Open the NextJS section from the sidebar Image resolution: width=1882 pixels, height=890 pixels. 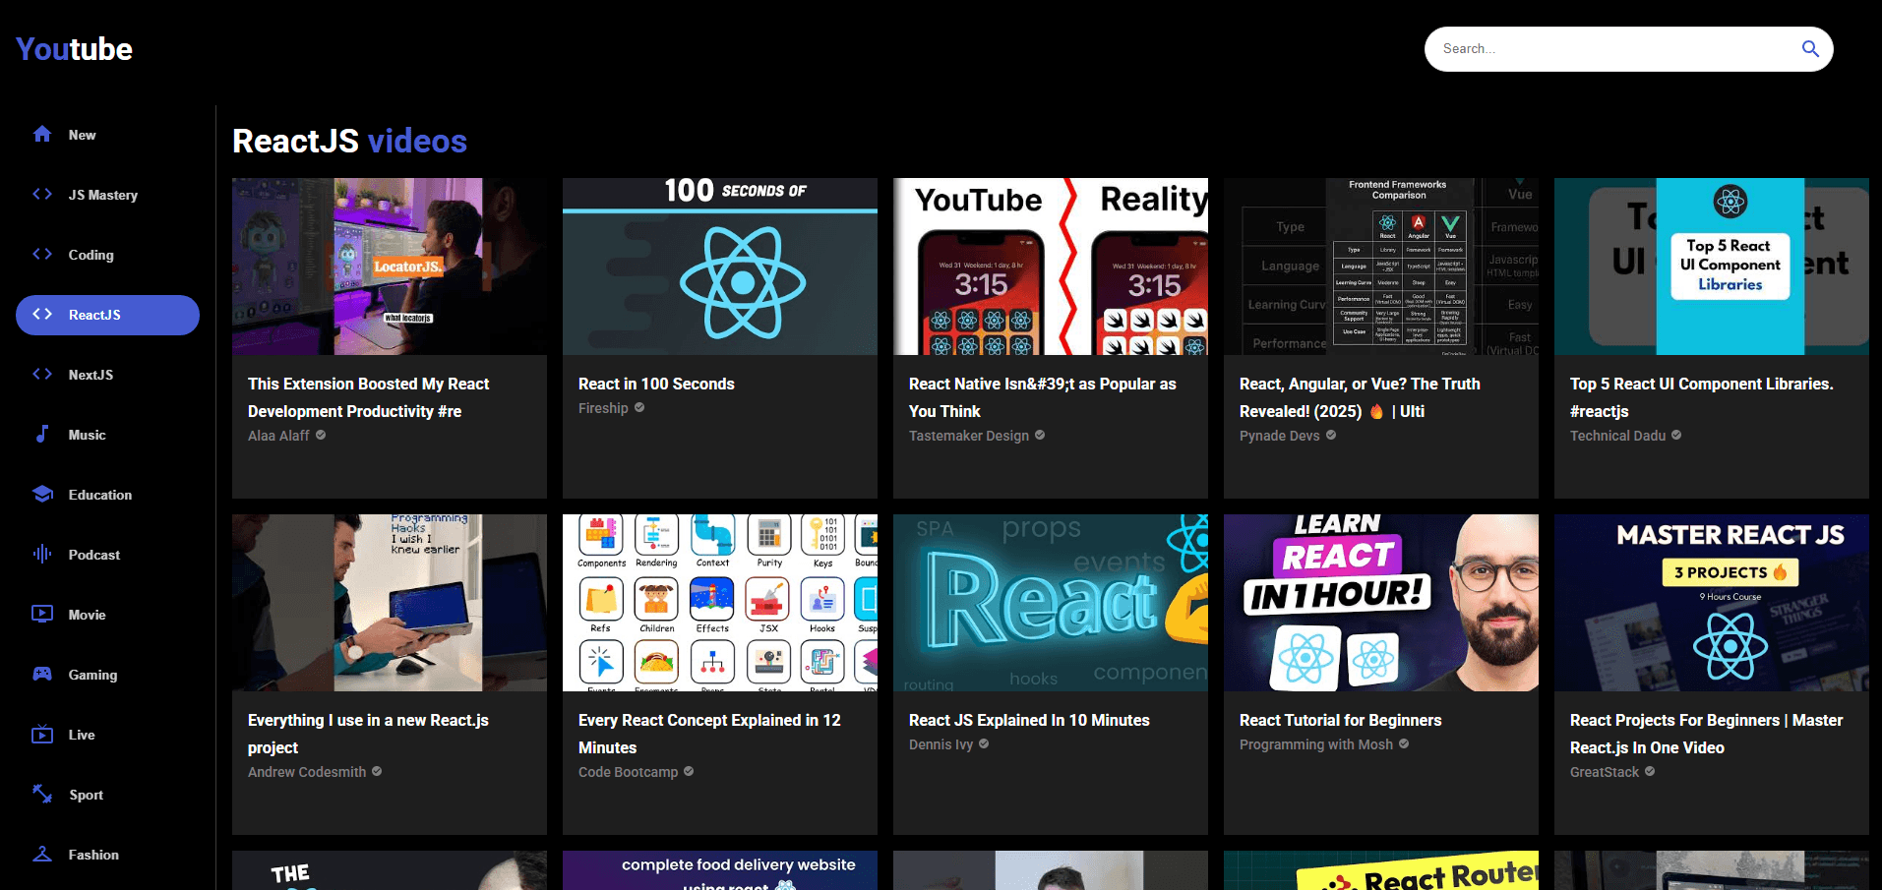(x=93, y=374)
